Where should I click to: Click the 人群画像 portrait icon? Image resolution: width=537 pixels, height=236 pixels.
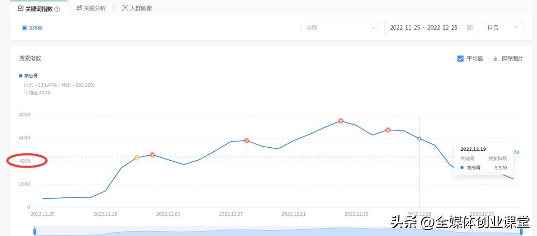pos(125,8)
